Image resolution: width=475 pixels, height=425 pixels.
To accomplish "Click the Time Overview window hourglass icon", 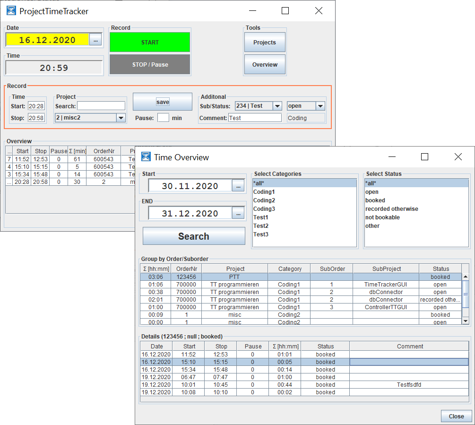I will pyautogui.click(x=146, y=157).
